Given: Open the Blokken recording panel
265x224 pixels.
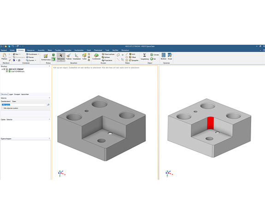Looking at the screenshot, I should 164,56.
